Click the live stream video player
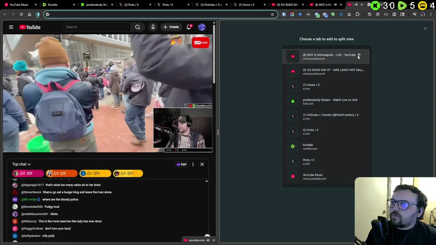Image resolution: width=436 pixels, height=245 pixels. pyautogui.click(x=108, y=93)
